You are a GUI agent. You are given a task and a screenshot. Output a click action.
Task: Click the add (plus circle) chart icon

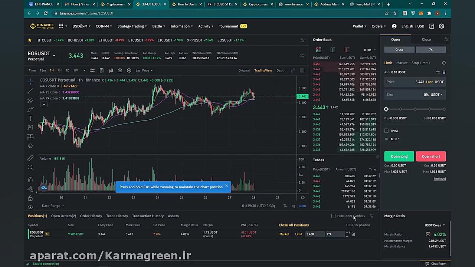(129, 70)
